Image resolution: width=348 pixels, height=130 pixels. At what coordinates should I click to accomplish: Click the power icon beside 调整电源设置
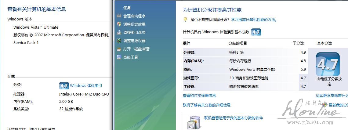point(119,41)
